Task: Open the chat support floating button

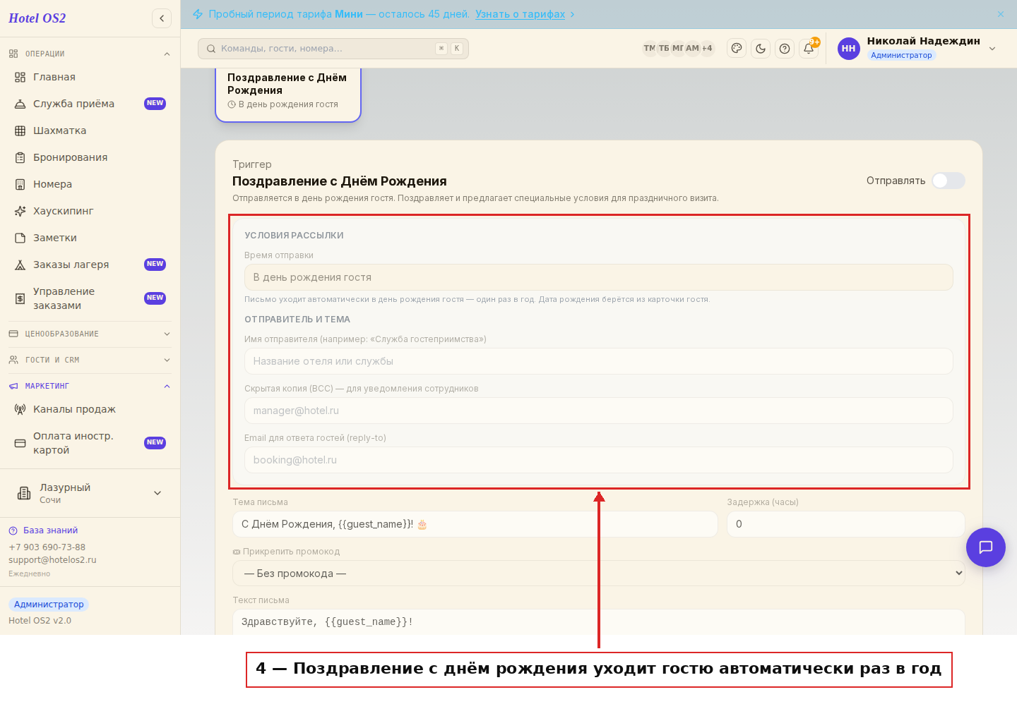Action: (x=986, y=547)
